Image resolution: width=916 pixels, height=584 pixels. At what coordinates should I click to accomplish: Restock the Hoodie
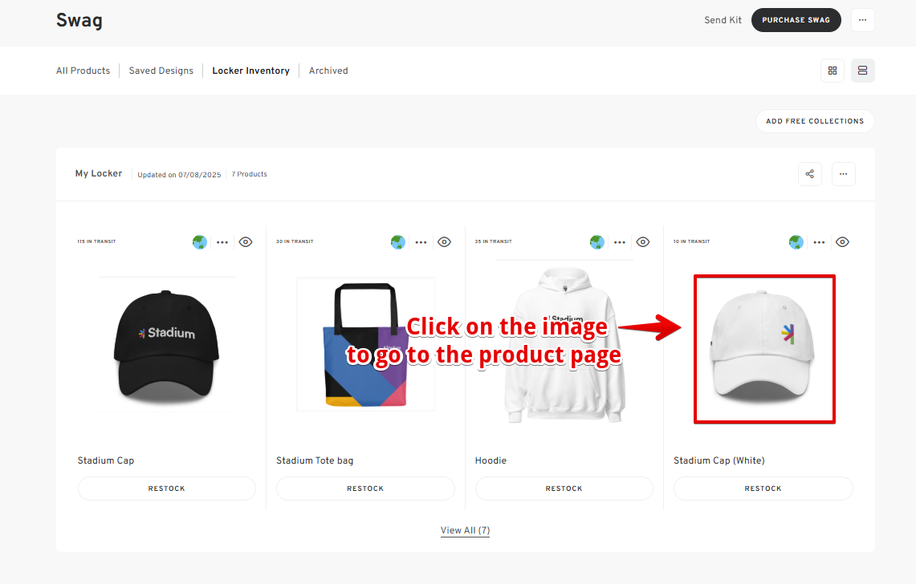click(564, 489)
